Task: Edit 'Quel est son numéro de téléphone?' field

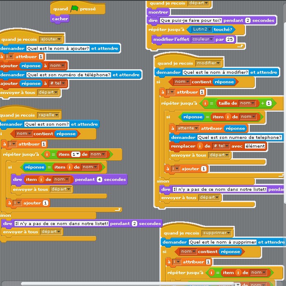Action: pyautogui.click(x=69, y=75)
